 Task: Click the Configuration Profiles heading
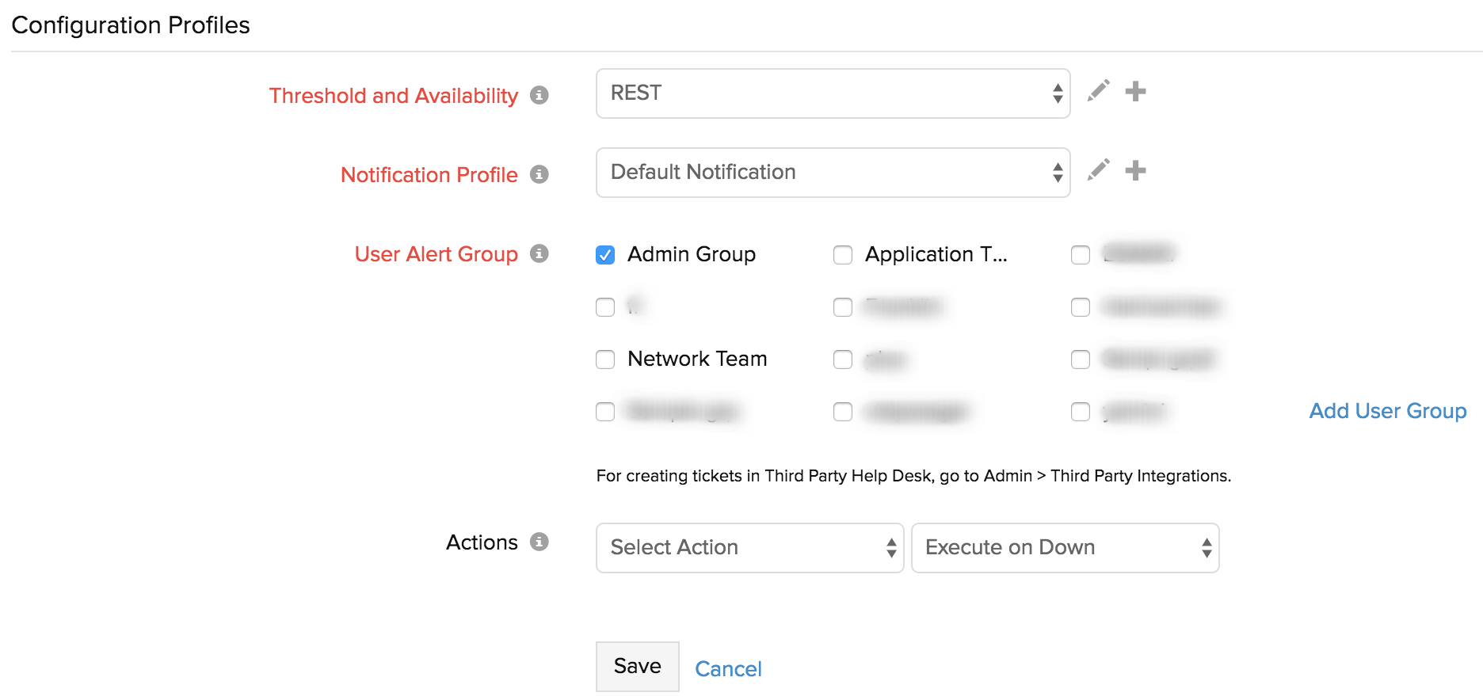[x=131, y=25]
